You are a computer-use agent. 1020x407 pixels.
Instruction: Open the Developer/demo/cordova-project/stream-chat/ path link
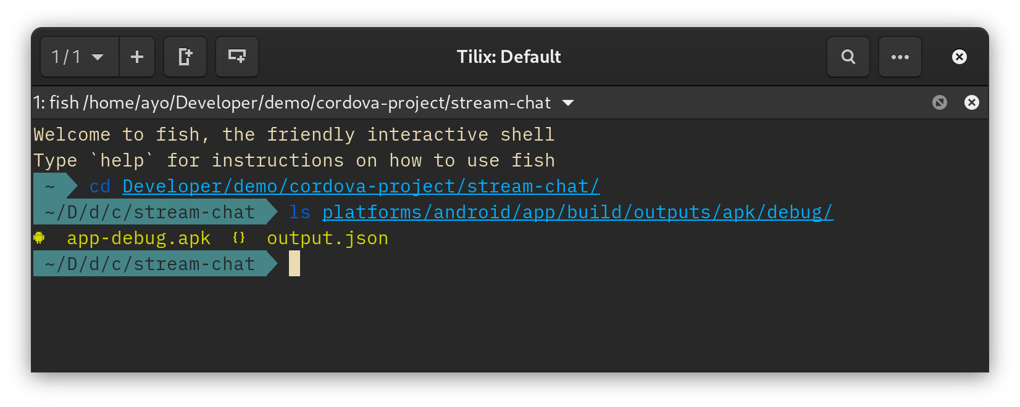[361, 186]
